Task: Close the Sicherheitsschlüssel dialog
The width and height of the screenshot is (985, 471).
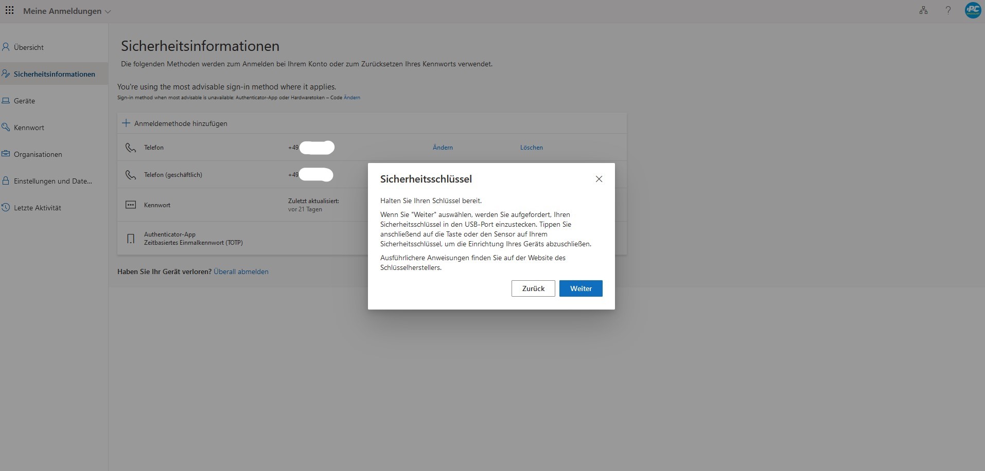Action: (599, 179)
